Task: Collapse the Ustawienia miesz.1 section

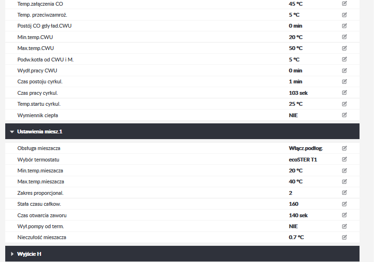Action: tap(182, 131)
